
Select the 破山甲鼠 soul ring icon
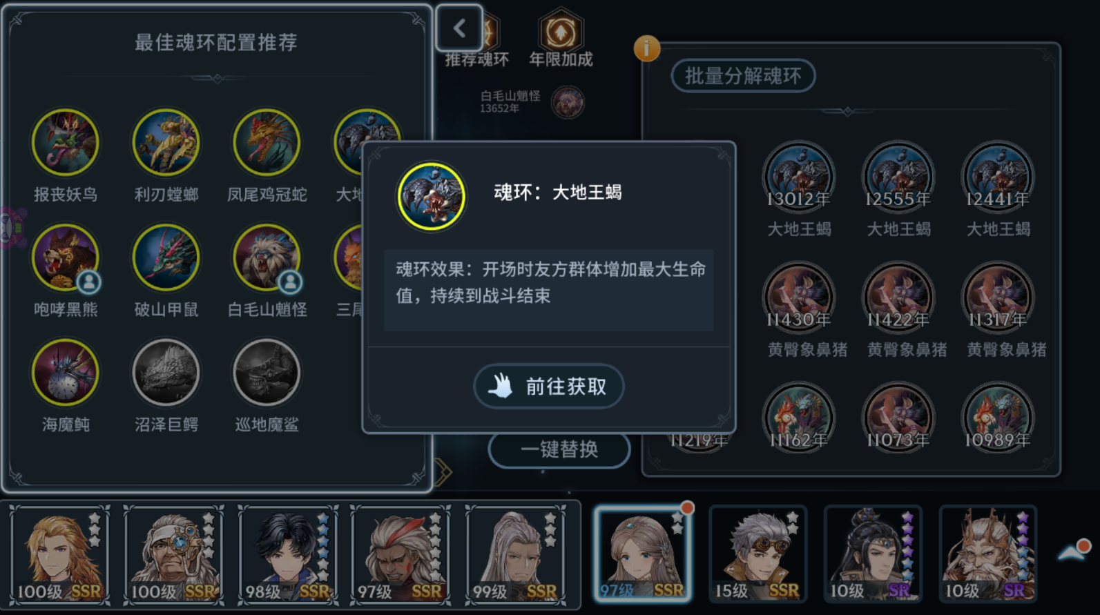[x=166, y=257]
